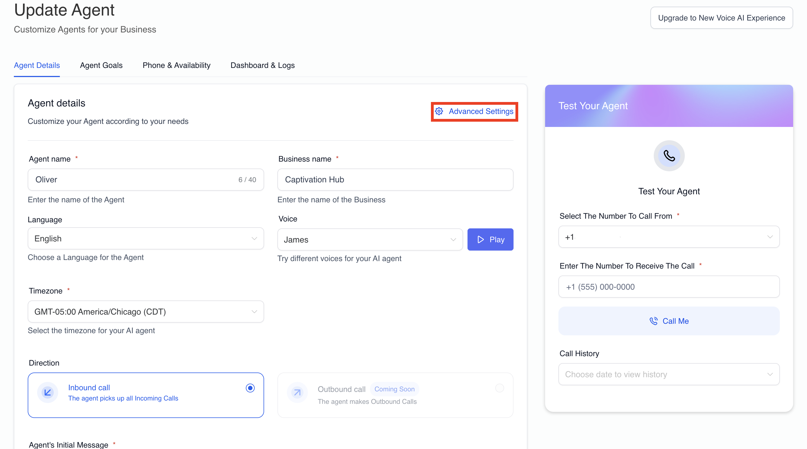This screenshot has height=449, width=807.
Task: Click 'Try different voices for your AI agent' text
Action: pyautogui.click(x=339, y=259)
